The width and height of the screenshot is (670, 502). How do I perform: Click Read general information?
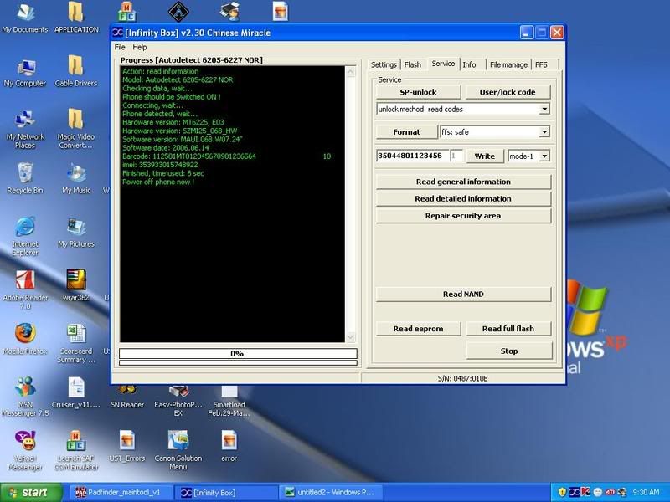click(464, 182)
